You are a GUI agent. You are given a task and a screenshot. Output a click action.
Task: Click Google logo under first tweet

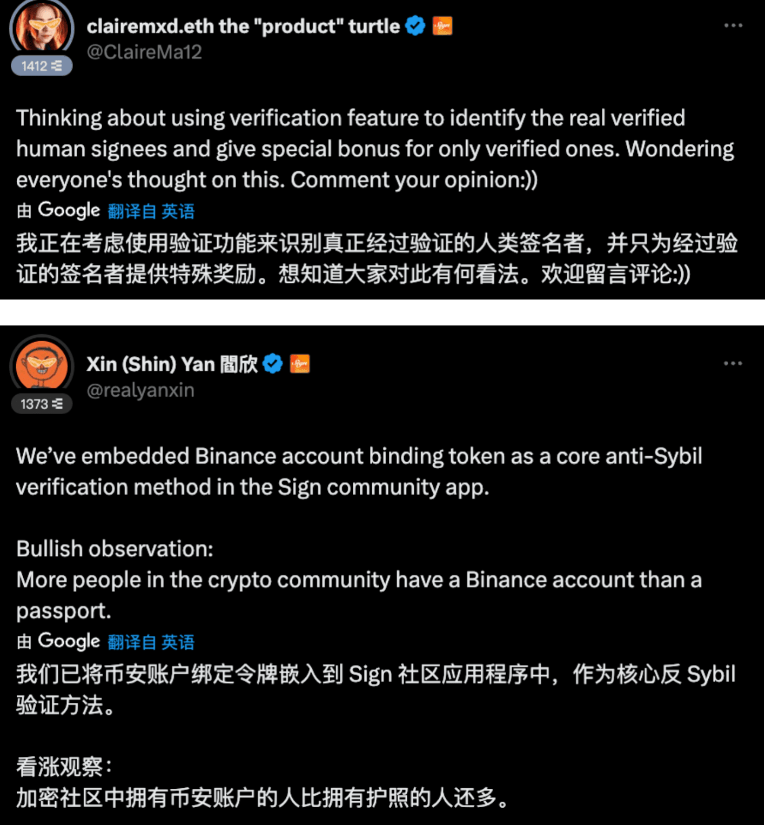pos(69,210)
